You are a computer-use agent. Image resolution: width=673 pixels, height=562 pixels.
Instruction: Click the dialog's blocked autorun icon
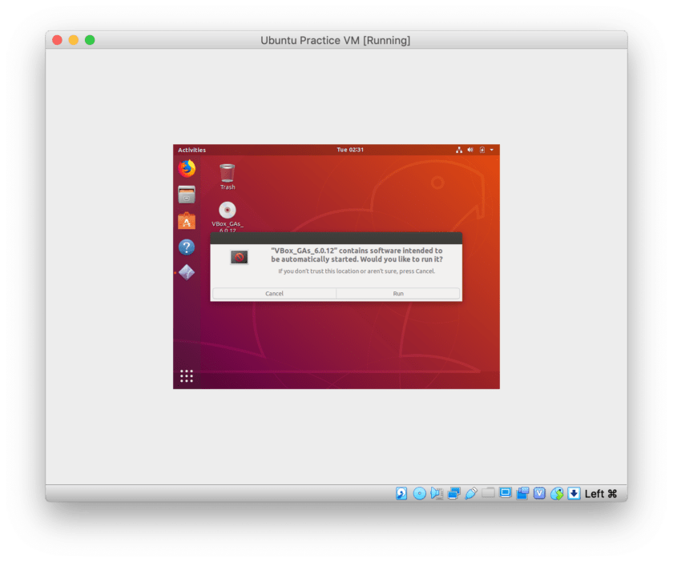[239, 257]
